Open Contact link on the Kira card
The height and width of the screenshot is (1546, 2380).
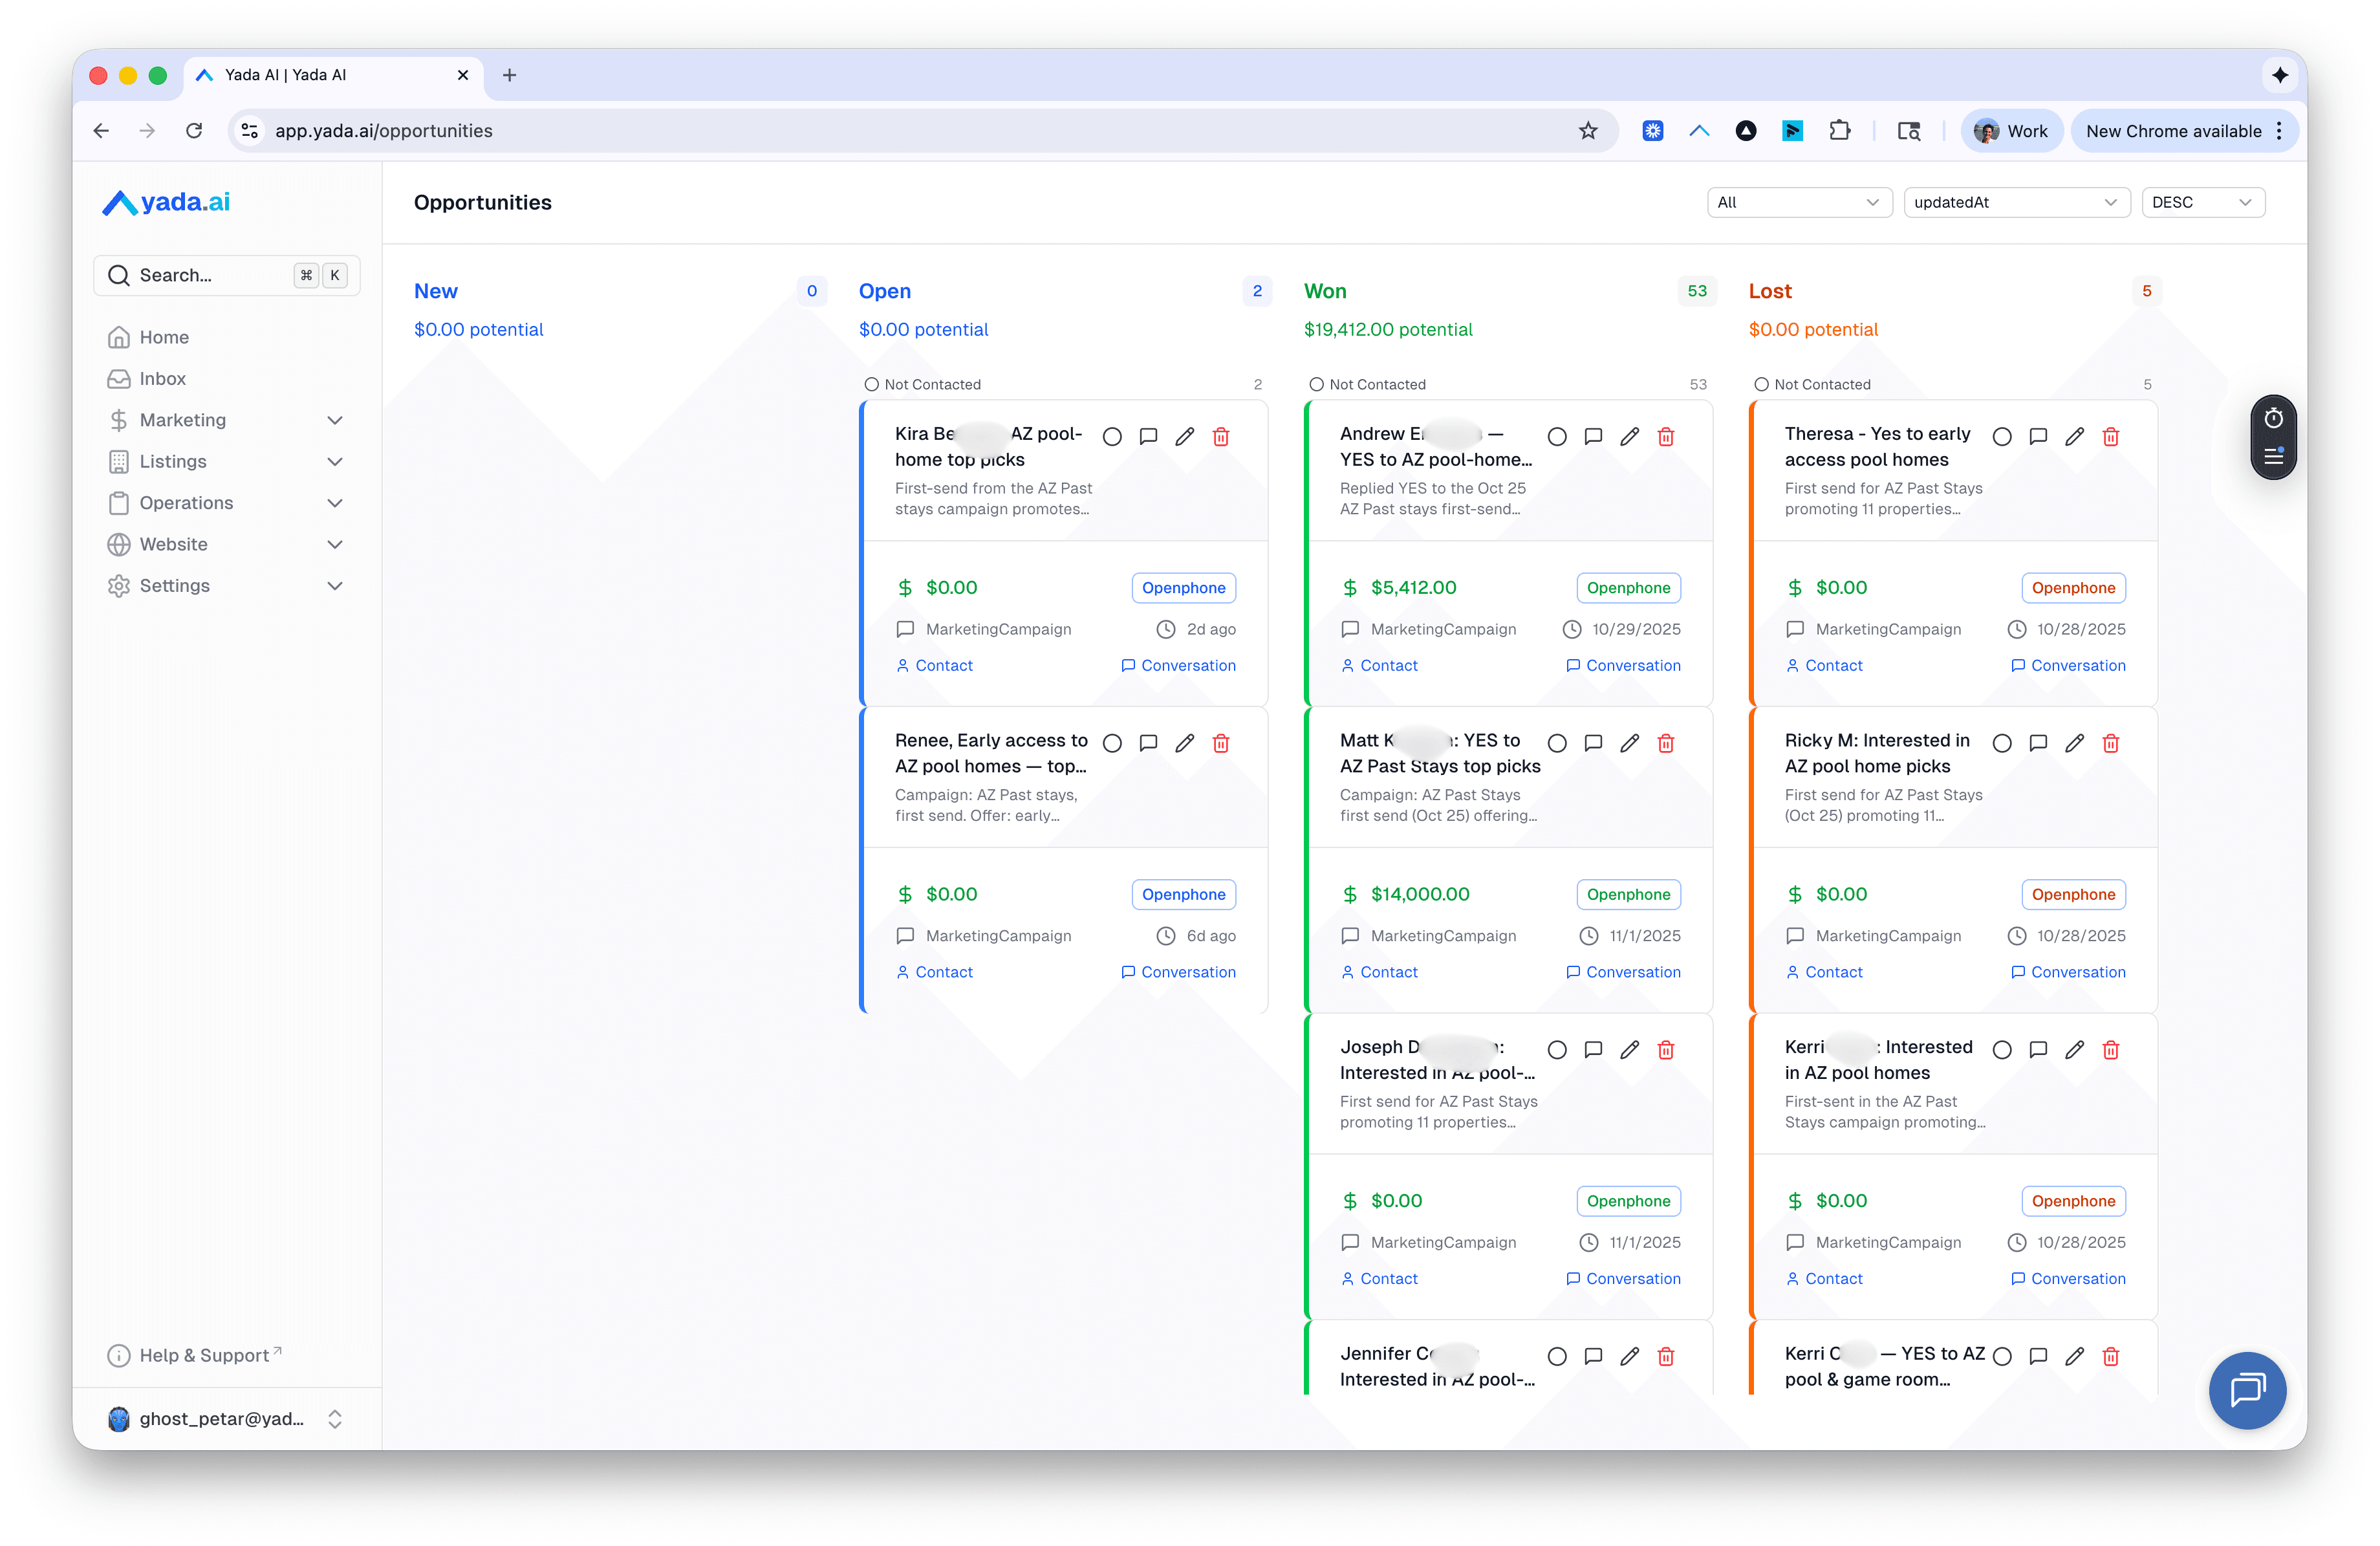click(934, 665)
